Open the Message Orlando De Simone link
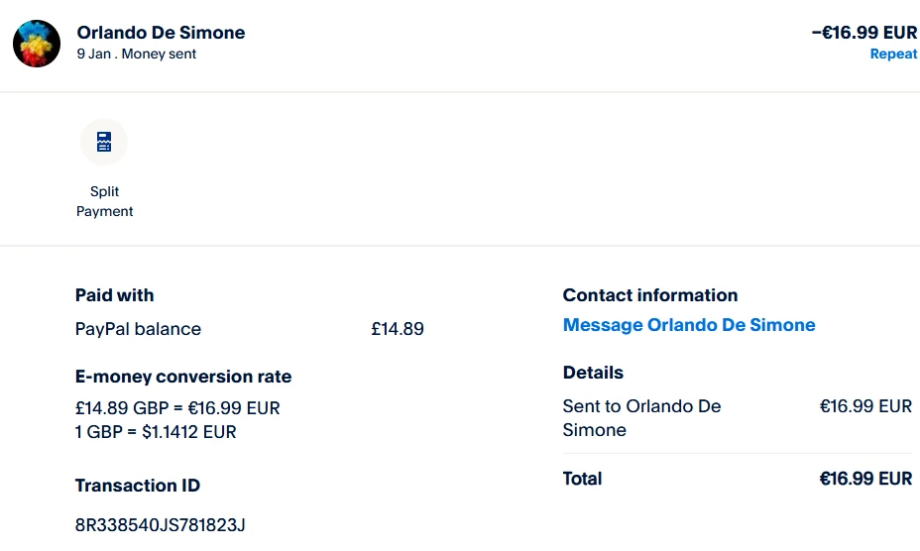The height and width of the screenshot is (551, 920). coord(689,325)
